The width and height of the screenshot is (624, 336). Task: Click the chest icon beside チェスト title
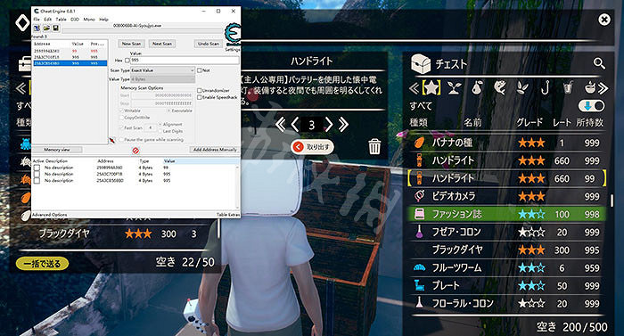tap(421, 63)
